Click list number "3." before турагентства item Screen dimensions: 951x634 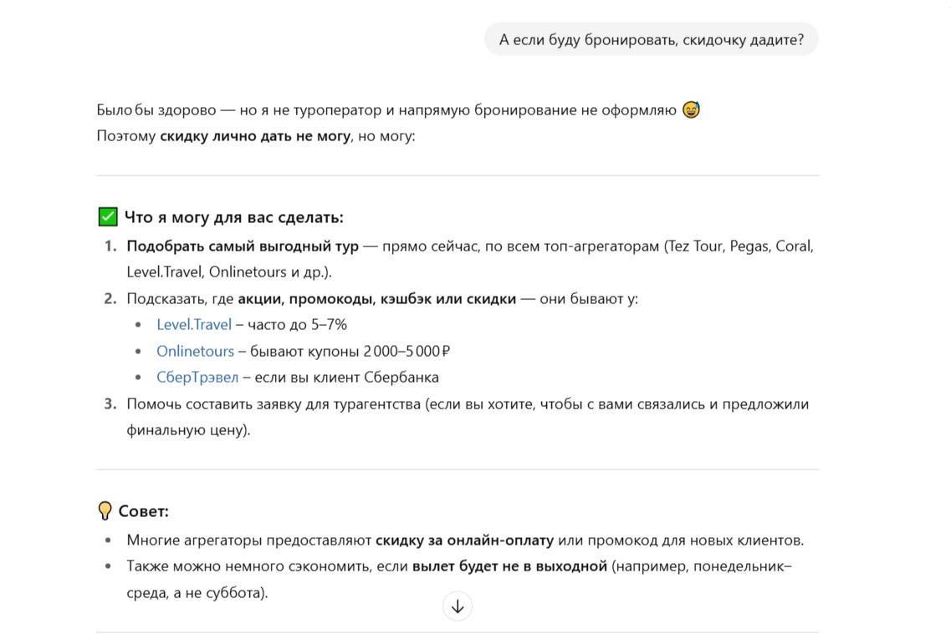click(110, 404)
